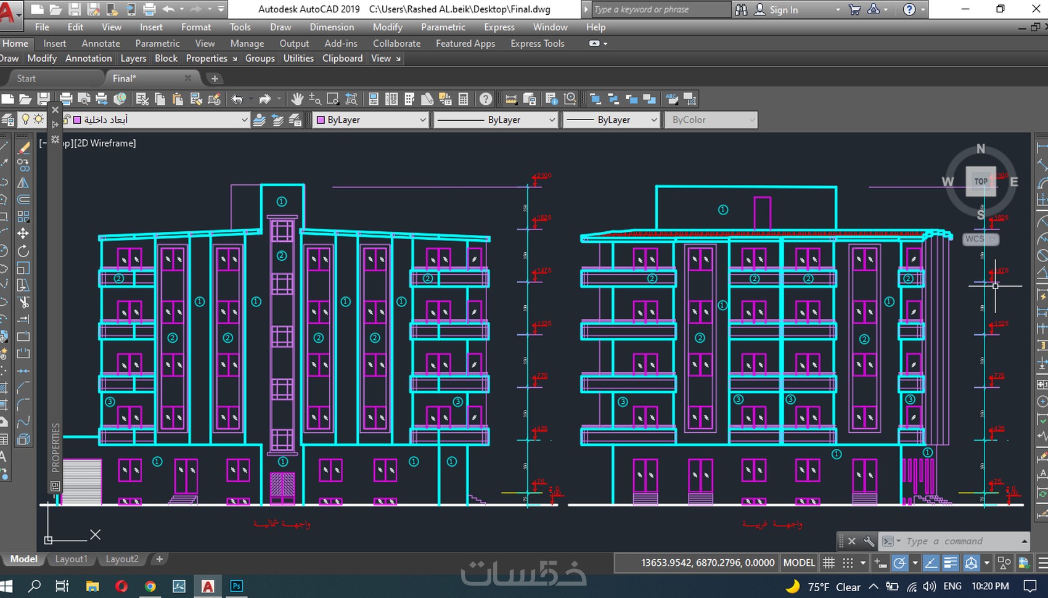This screenshot has width=1048, height=598.
Task: Select the Rotate tool
Action: pos(23,251)
